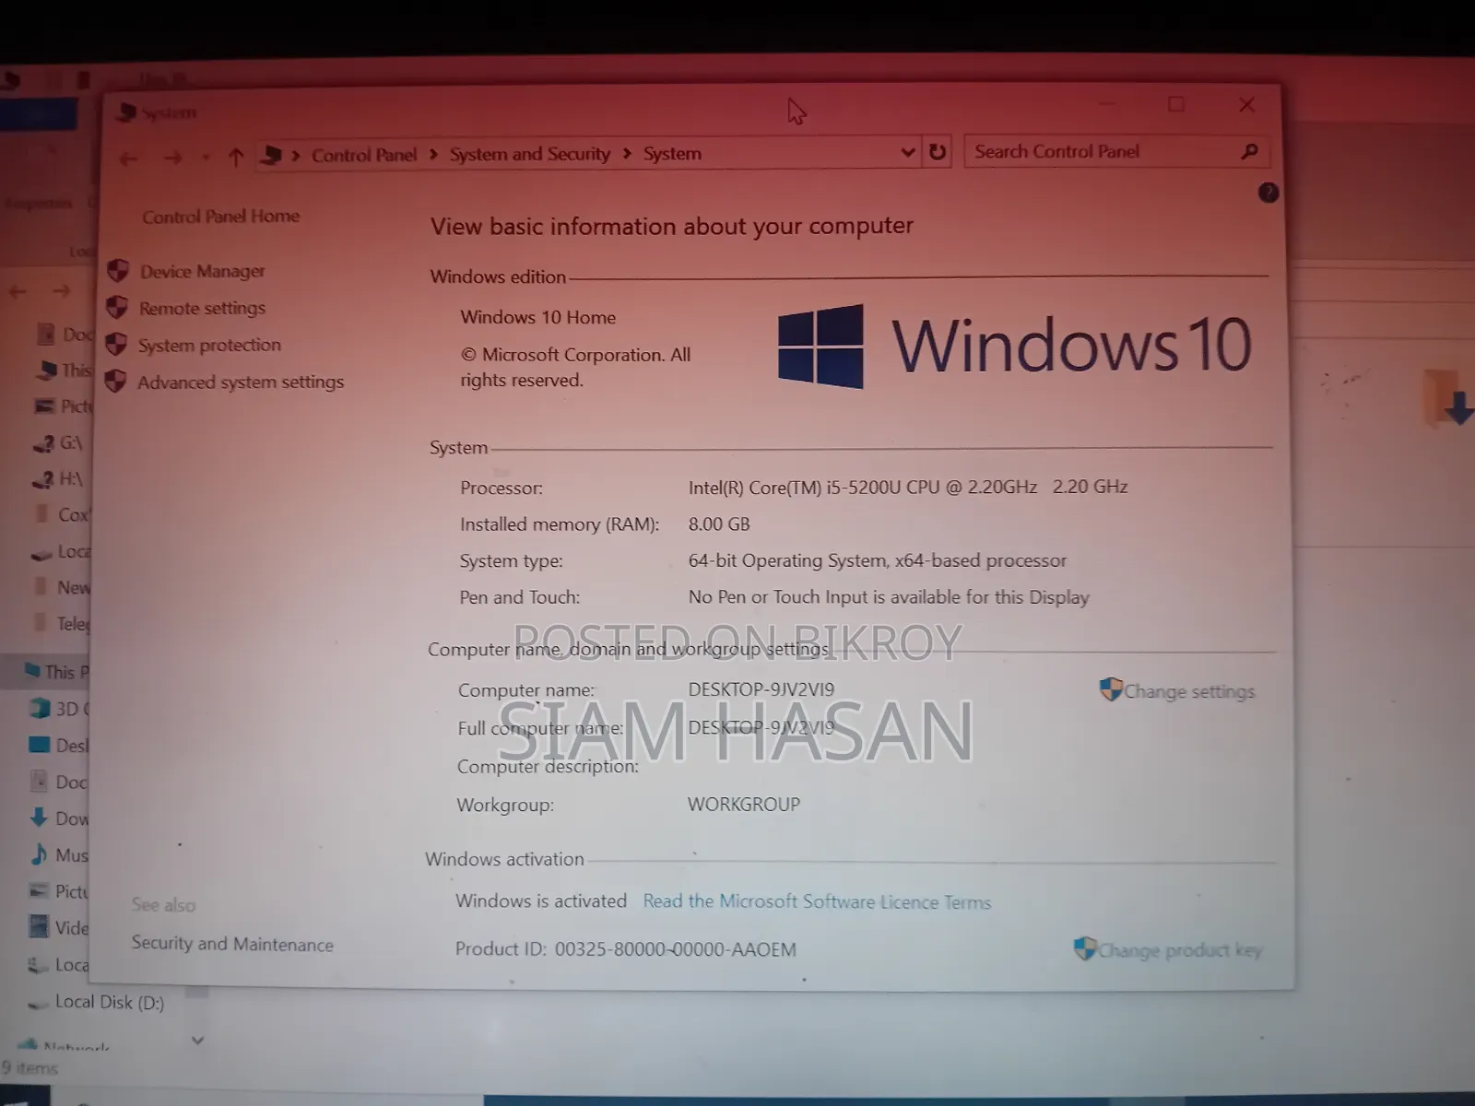Click the shield icon beside Advanced system settings
This screenshot has height=1106, width=1475.
[115, 381]
